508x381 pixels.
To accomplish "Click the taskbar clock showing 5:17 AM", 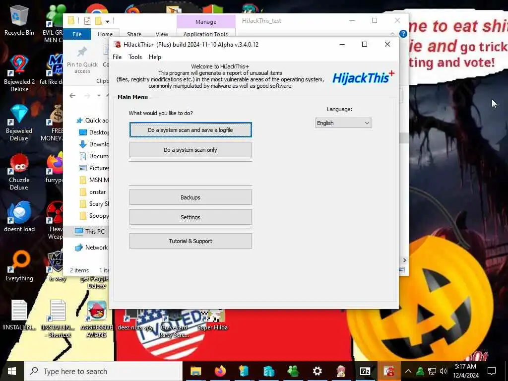I will [466, 371].
